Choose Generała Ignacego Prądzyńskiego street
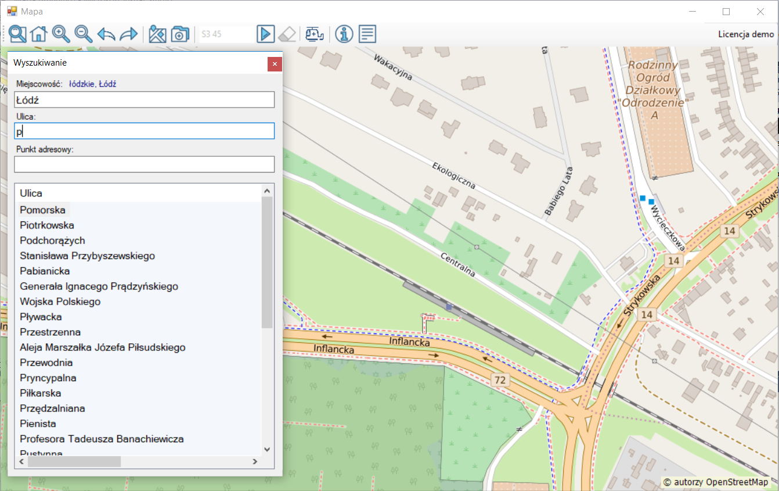 [x=99, y=286]
